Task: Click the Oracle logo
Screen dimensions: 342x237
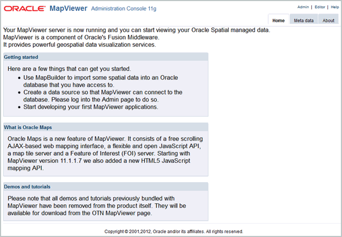Action: [x=25, y=9]
